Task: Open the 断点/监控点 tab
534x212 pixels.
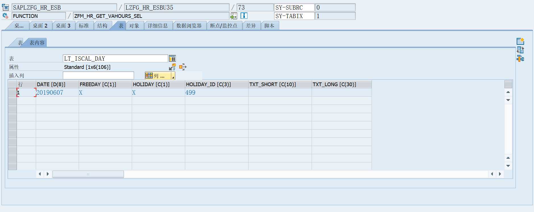Action: (x=224, y=26)
